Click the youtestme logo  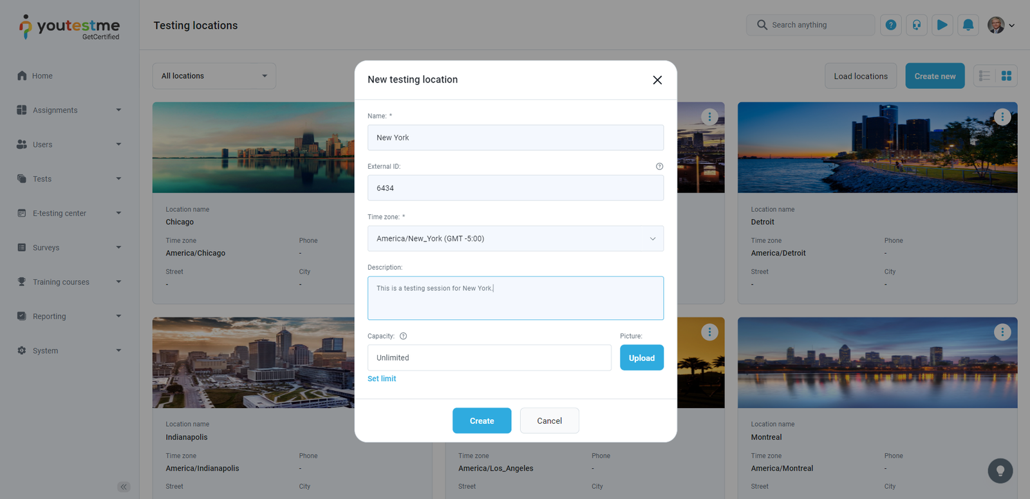pyautogui.click(x=69, y=27)
